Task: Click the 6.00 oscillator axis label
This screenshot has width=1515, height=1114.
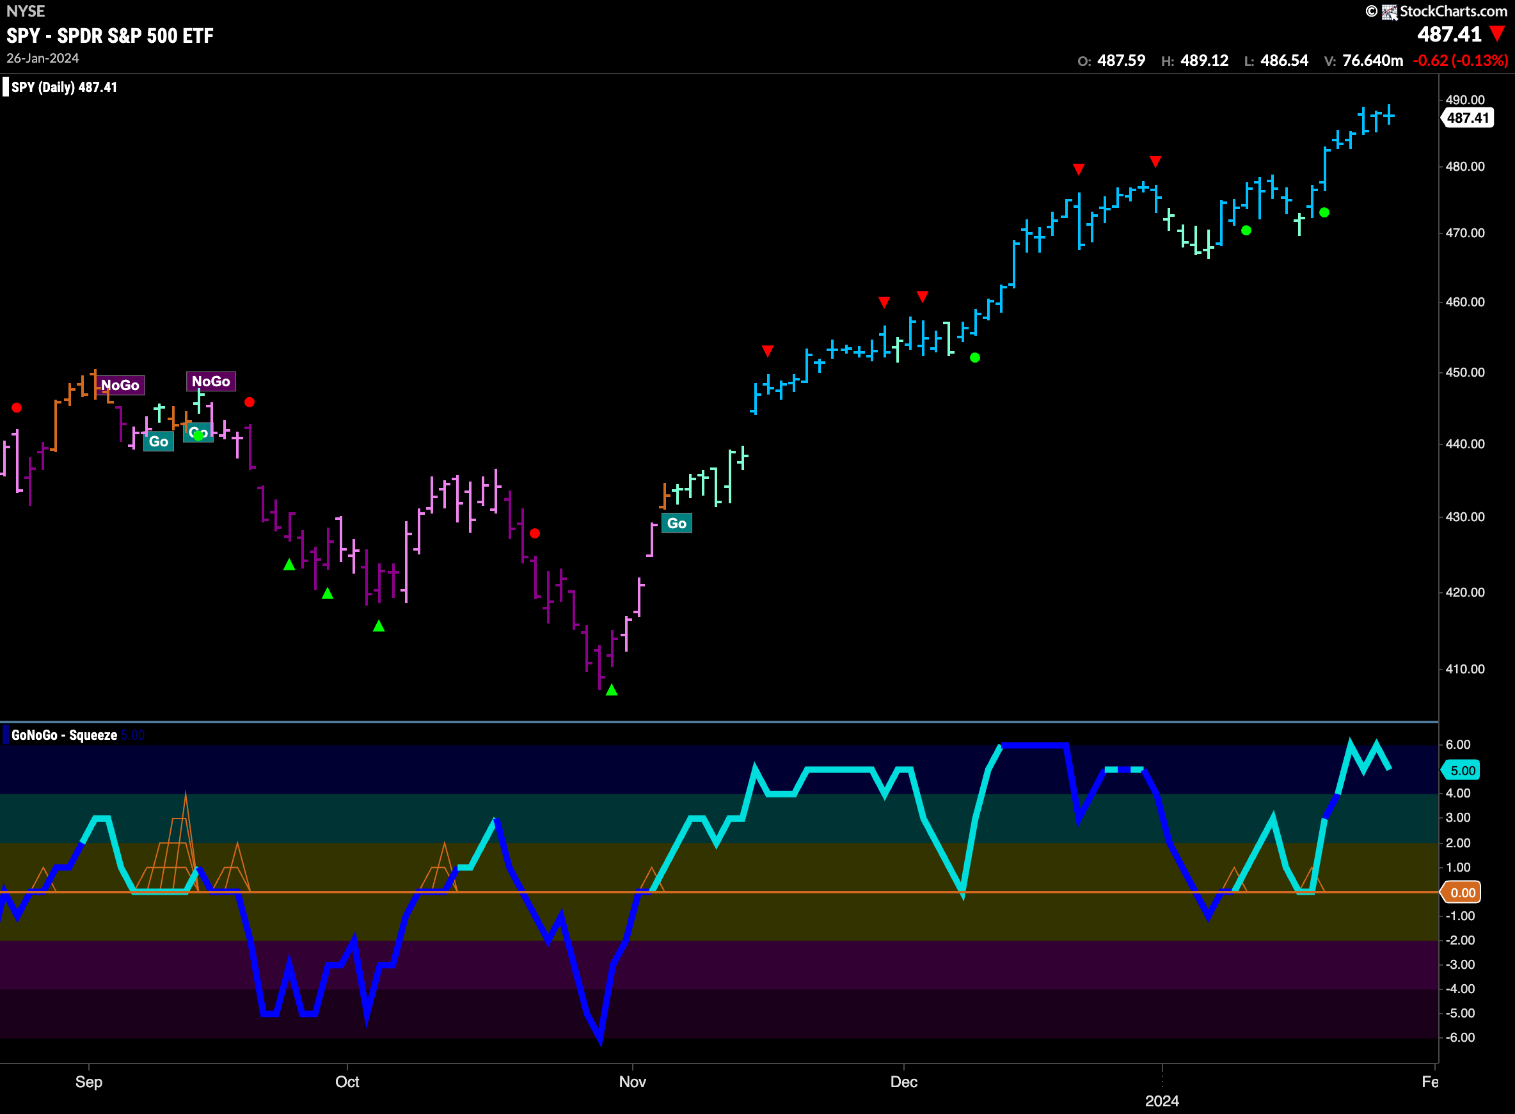Action: [x=1457, y=744]
